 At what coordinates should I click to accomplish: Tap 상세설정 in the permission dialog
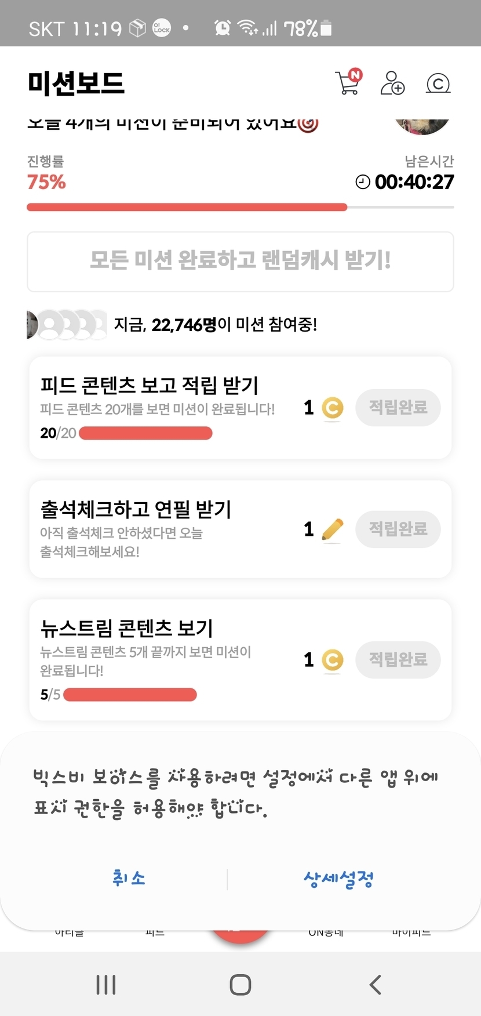coord(338,879)
